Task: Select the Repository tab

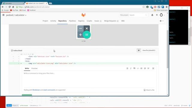Action: click(62, 21)
